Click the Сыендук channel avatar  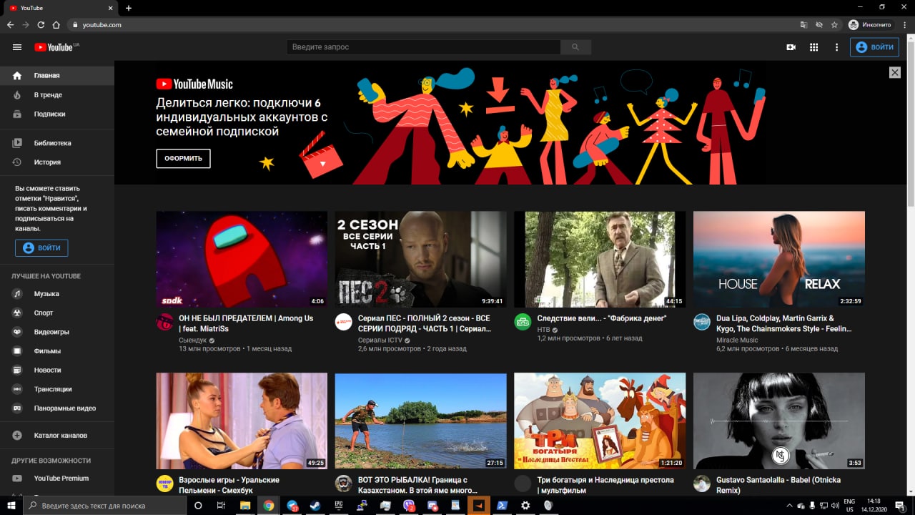(x=165, y=322)
